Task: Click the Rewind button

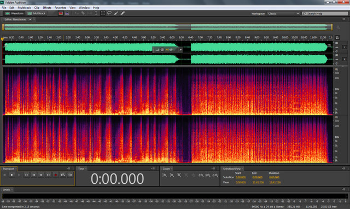Action: point(34,175)
